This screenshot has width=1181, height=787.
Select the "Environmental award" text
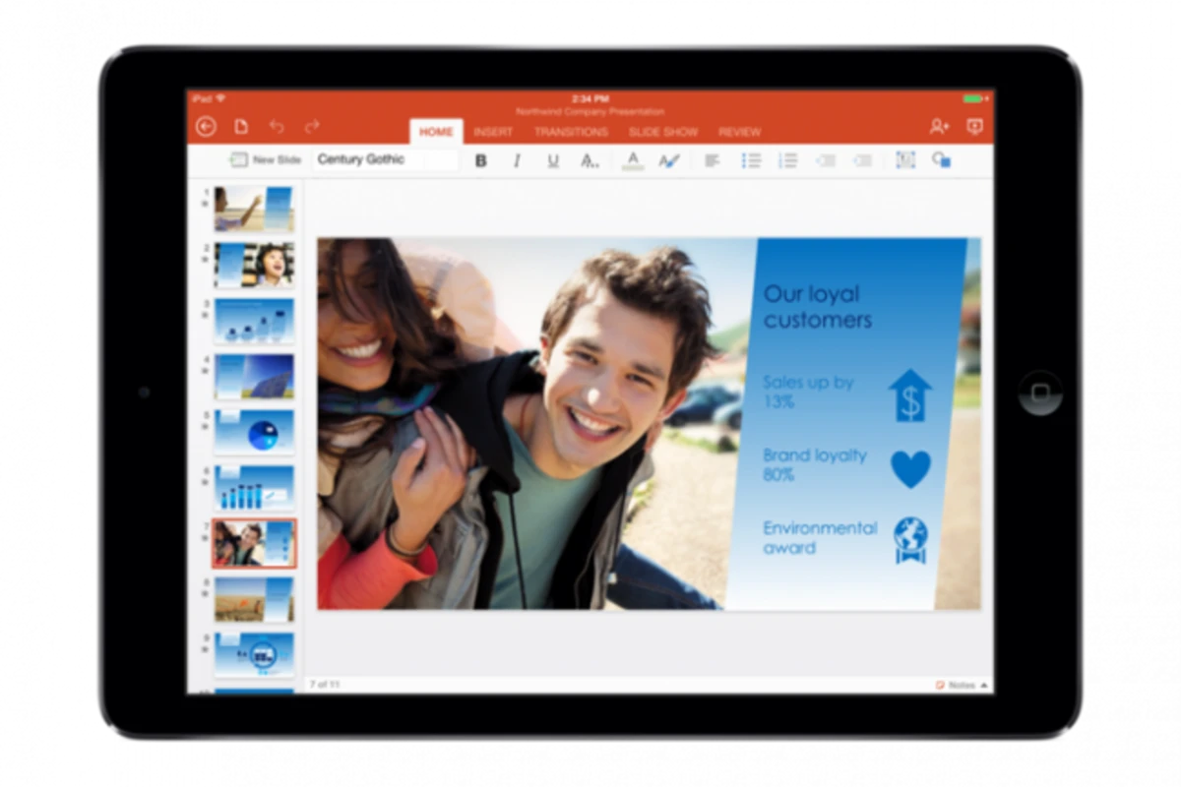(820, 537)
